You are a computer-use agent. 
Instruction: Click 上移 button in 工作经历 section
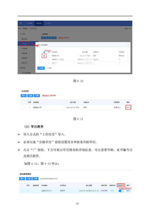(x=30, y=96)
